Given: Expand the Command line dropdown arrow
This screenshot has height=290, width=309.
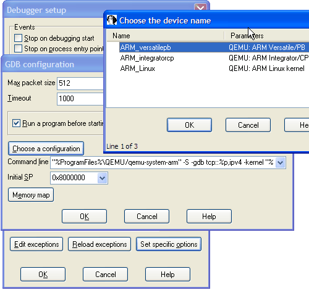Looking at the screenshot, I should click(280, 162).
